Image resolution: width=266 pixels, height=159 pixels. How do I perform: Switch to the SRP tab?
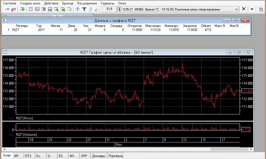click(x=85, y=156)
